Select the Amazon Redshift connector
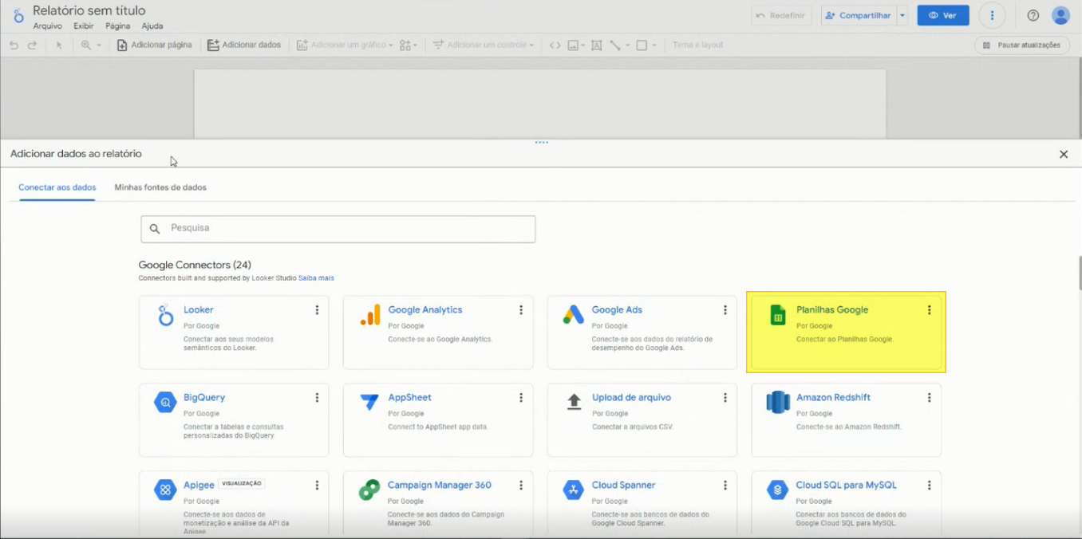This screenshot has width=1082, height=539. click(x=847, y=420)
